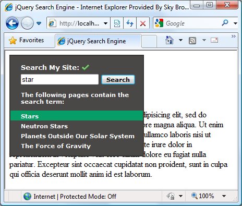Click the green checkmark icon
242x206 pixels.
pos(86,67)
